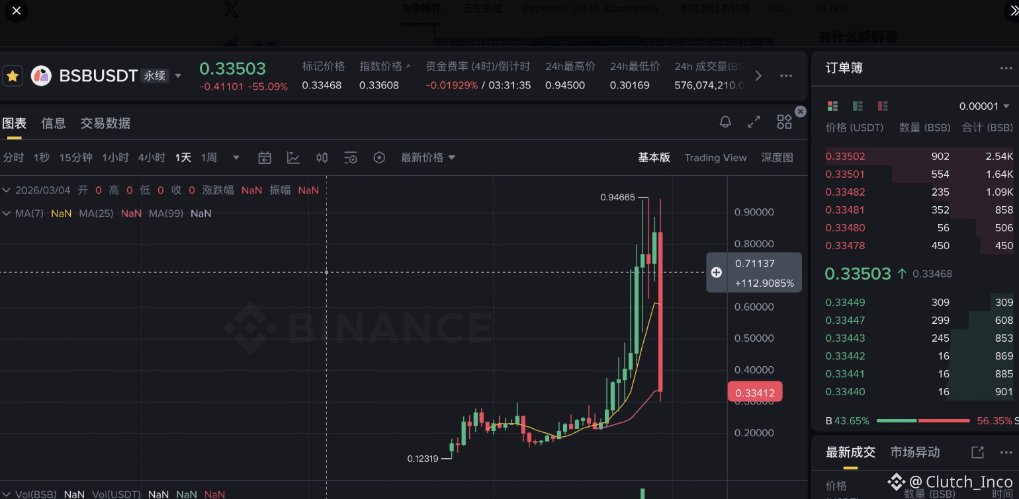Image resolution: width=1019 pixels, height=499 pixels.
Task: Open the 最新价格 price source dropdown
Action: (428, 157)
